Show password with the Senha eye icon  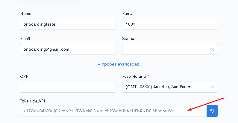(212, 49)
